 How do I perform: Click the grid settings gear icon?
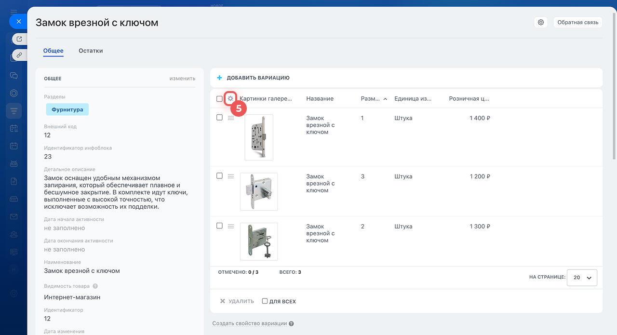point(230,98)
